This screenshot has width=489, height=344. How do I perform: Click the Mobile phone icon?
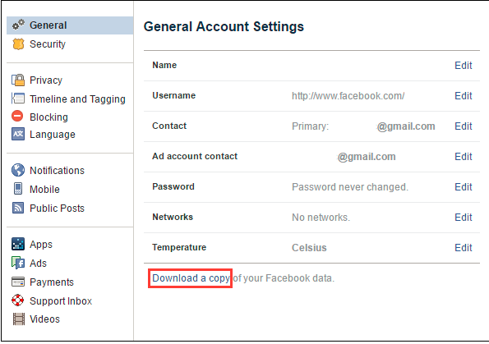(18, 189)
